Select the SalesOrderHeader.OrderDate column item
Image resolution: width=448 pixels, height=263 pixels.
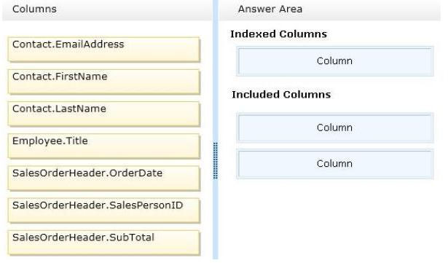tap(103, 178)
